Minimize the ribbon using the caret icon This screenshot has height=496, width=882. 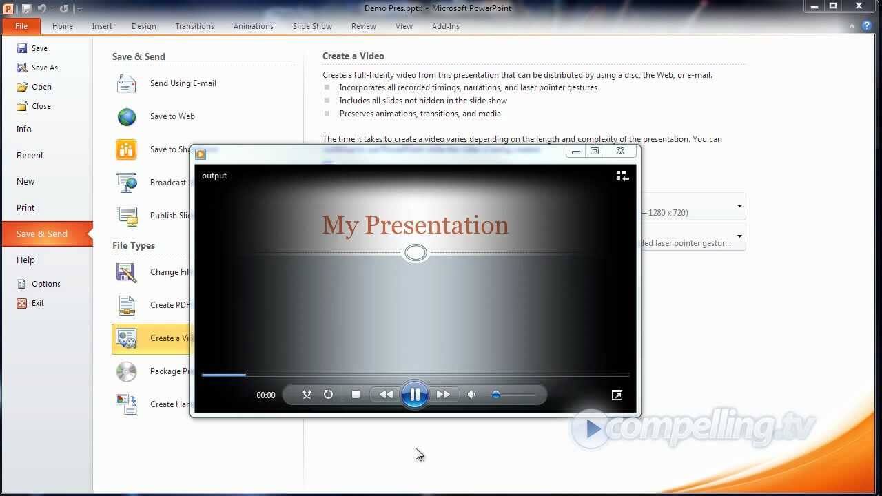click(x=853, y=26)
